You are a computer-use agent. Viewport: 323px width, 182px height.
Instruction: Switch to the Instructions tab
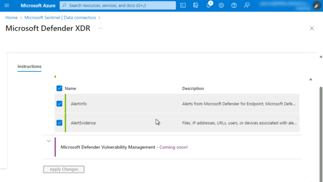tap(29, 67)
